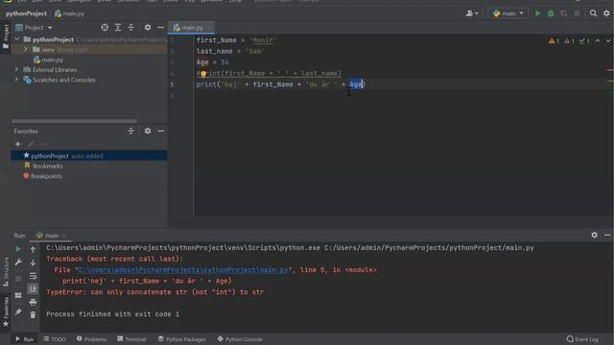Screen dimensions: 614x345
Task: Toggle the Favorites side tool window button
Action: pos(6,311)
